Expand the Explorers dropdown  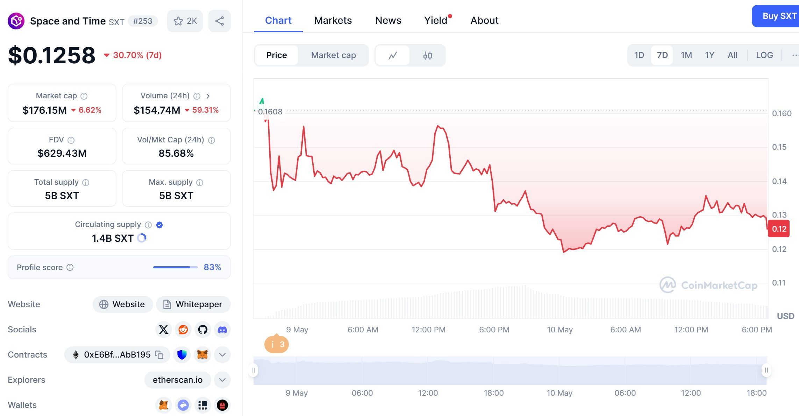pyautogui.click(x=222, y=380)
